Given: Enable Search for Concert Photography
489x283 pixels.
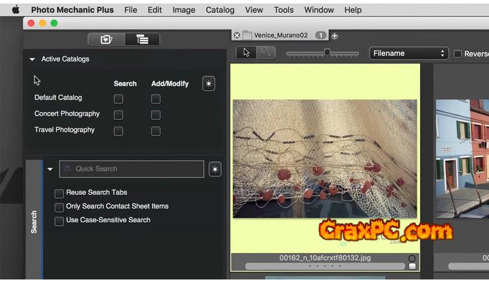Looking at the screenshot, I should click(x=118, y=115).
